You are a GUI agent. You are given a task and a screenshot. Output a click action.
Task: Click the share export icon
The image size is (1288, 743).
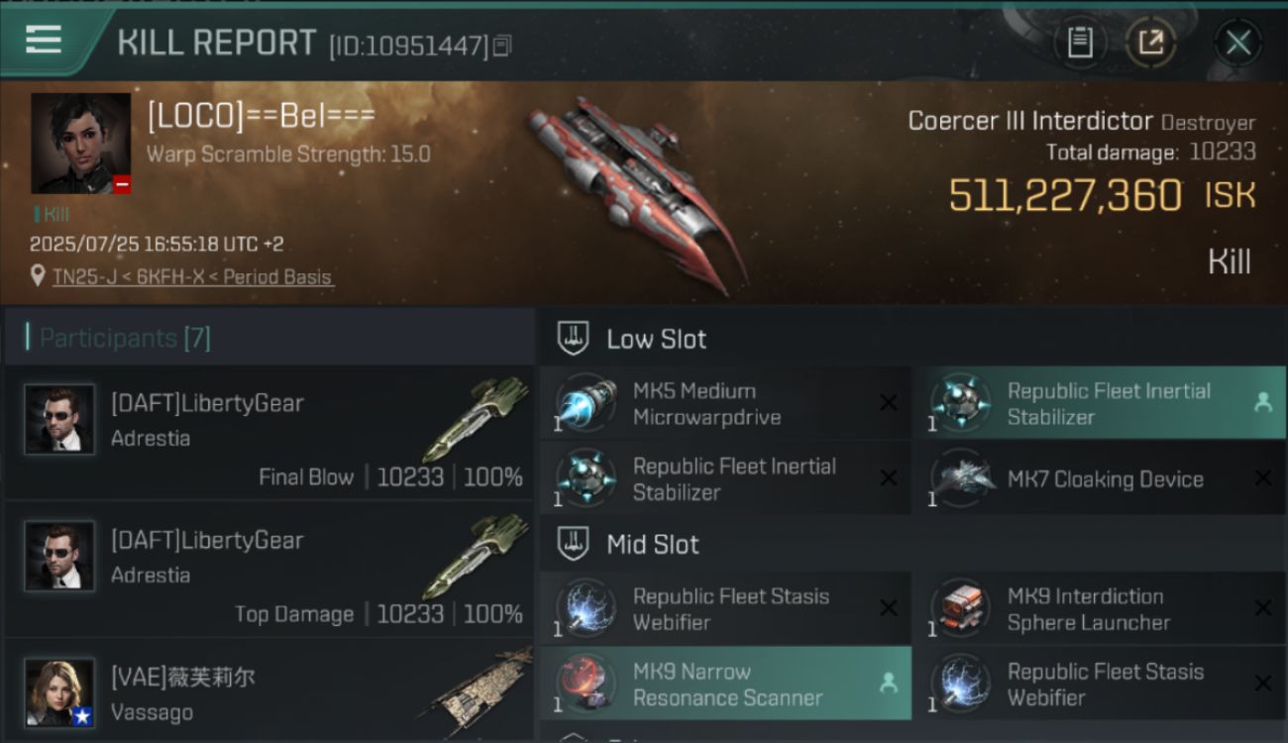pyautogui.click(x=1151, y=43)
